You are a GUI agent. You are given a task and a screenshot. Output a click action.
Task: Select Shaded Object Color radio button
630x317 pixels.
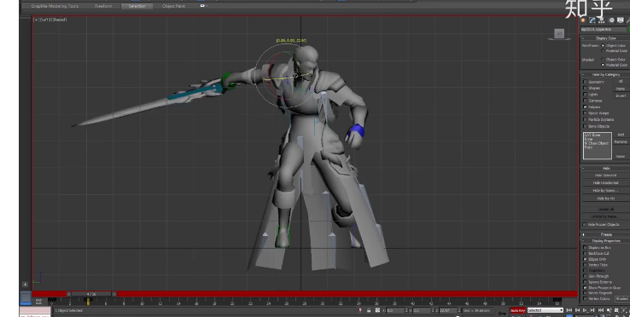tap(603, 60)
